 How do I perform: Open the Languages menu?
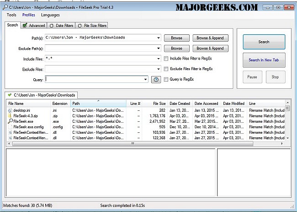pyautogui.click(x=50, y=15)
